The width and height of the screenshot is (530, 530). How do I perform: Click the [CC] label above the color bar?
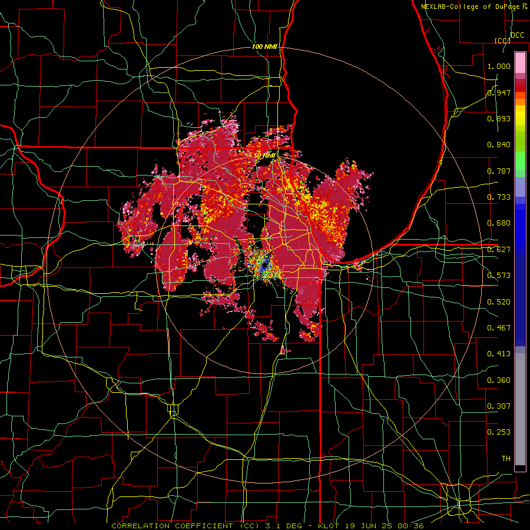point(502,41)
